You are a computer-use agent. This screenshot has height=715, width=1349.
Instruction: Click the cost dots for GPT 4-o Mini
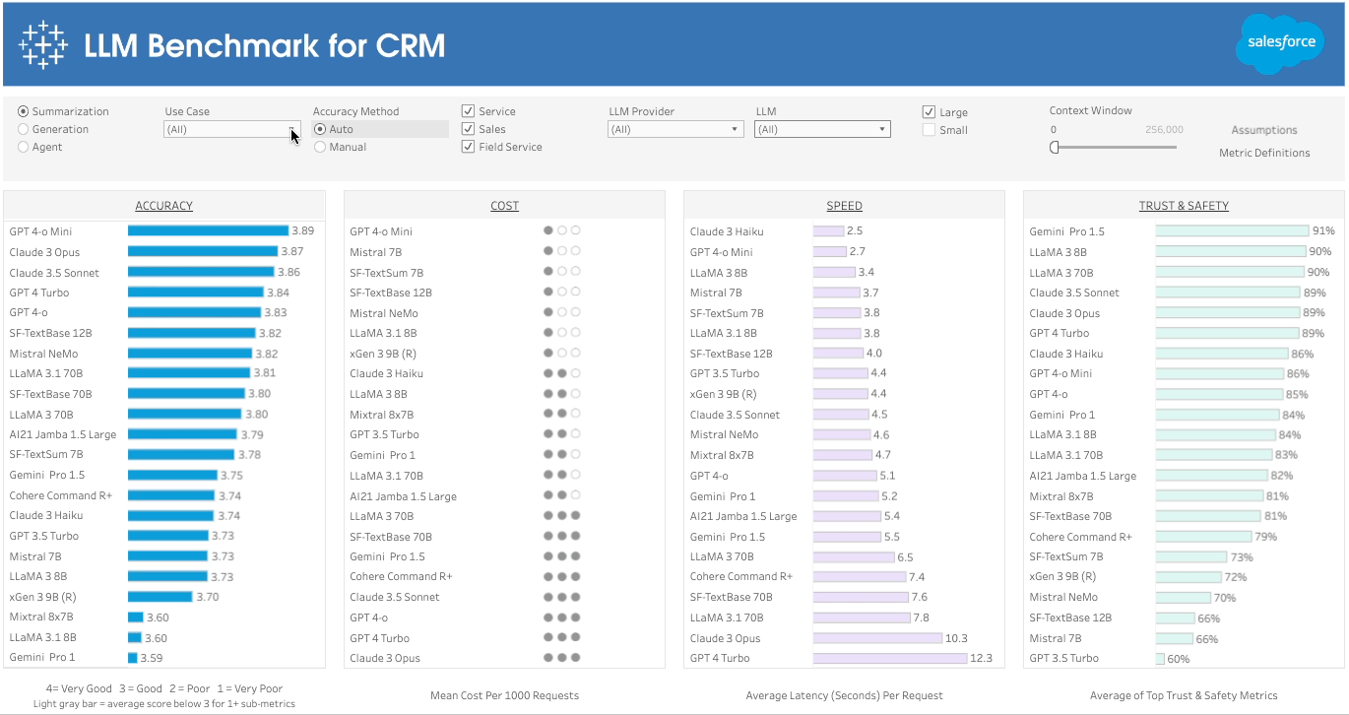(x=561, y=231)
